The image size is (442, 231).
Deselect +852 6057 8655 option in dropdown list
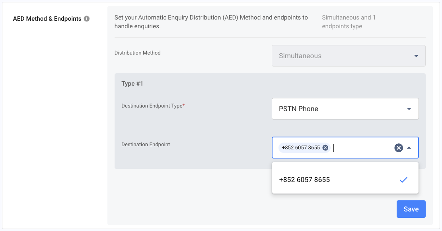345,180
